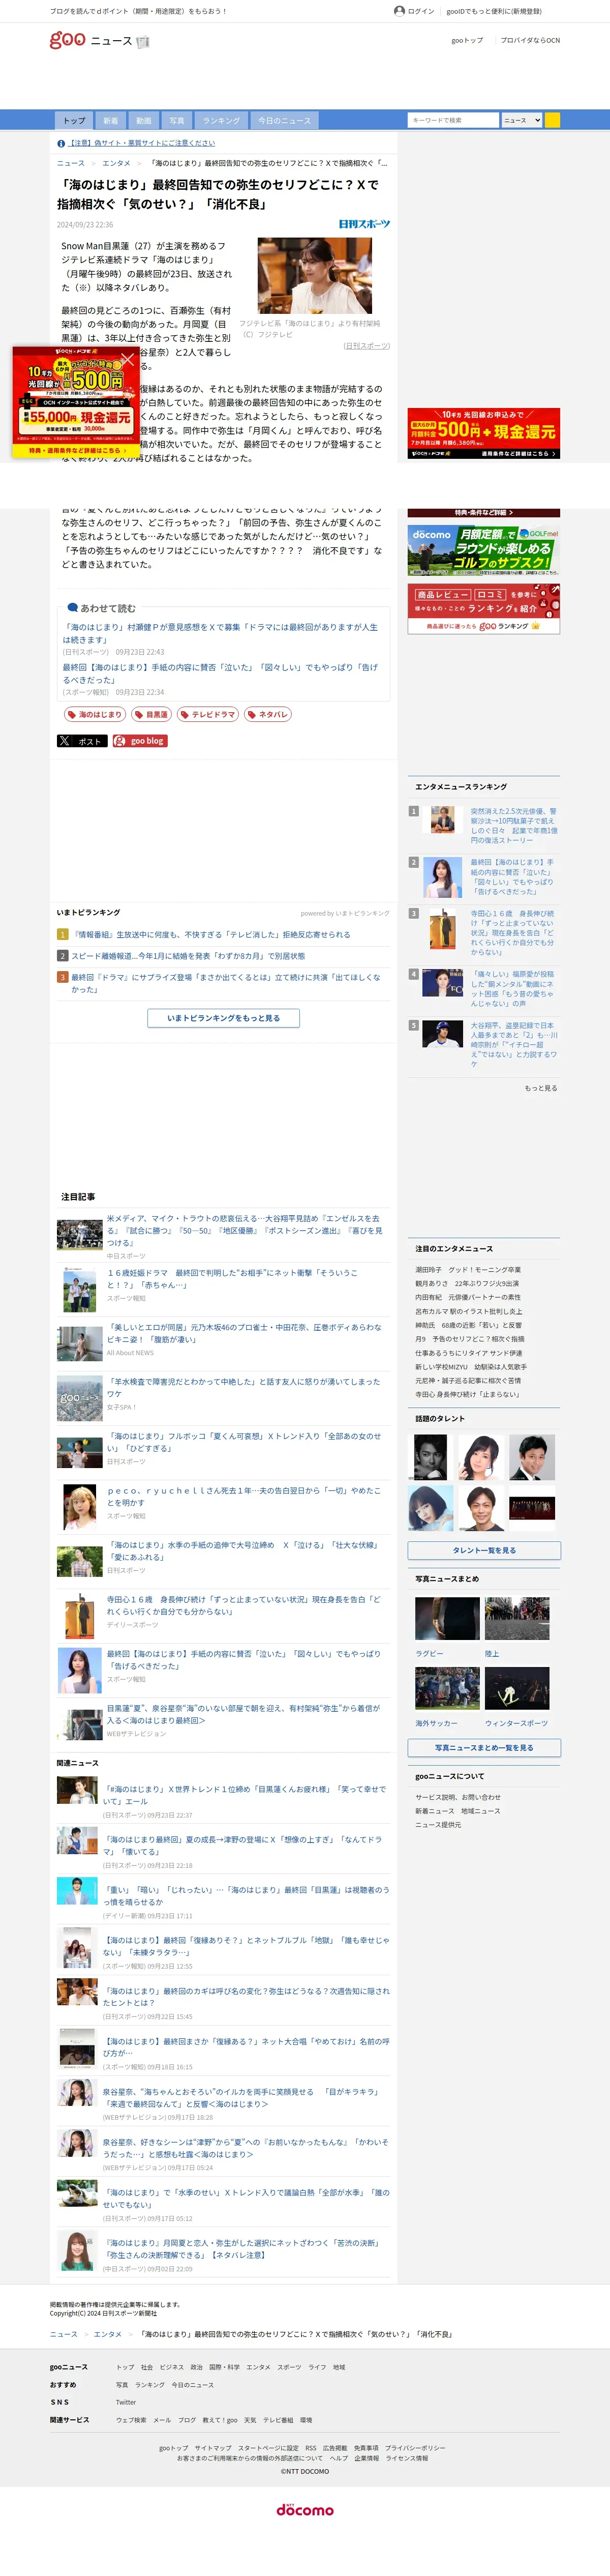Viewport: 610px width, 2576px height.
Task: Open RSS link in the footer
Action: 310,2448
